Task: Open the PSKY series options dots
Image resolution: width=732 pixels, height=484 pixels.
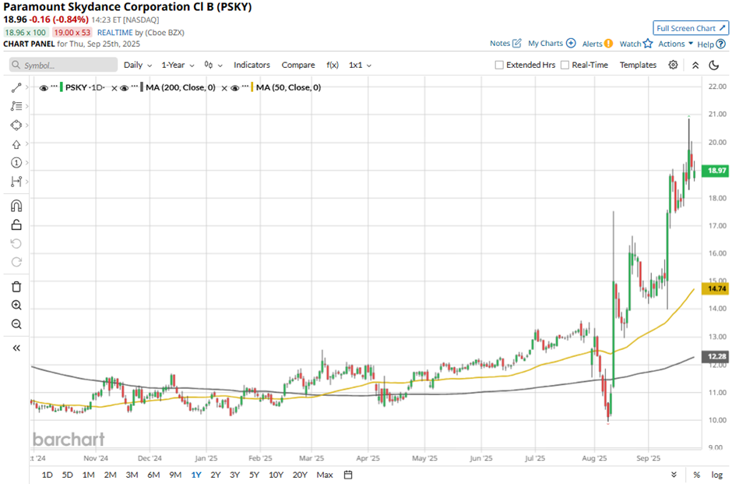Action: [x=55, y=87]
